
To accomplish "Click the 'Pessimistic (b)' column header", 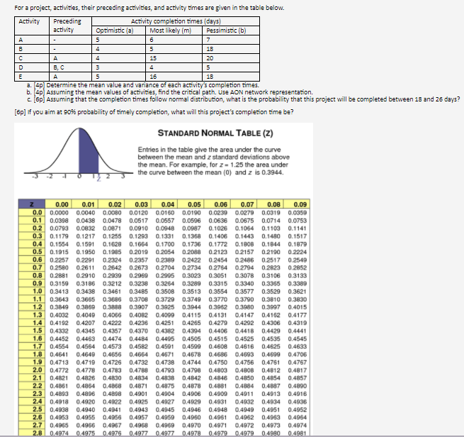I will pyautogui.click(x=231, y=31).
